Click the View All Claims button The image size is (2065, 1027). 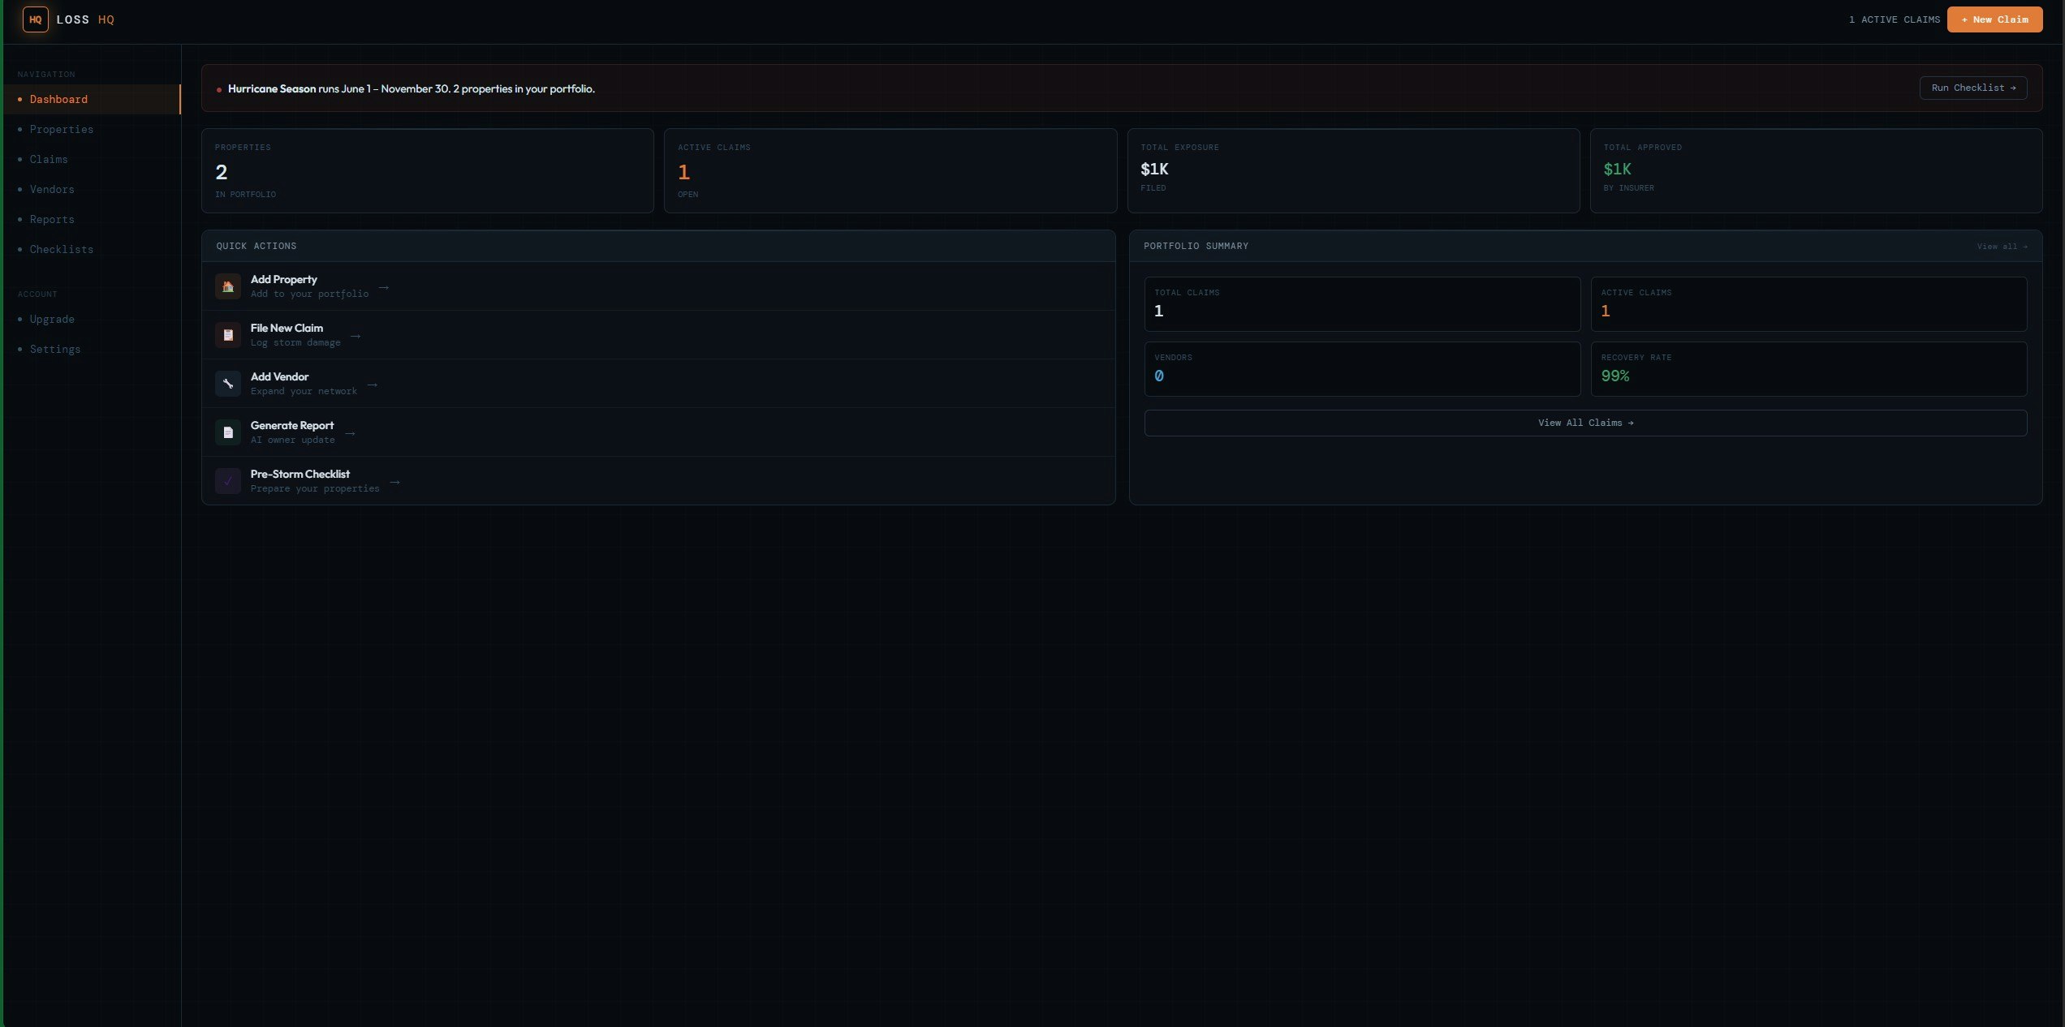coord(1585,423)
